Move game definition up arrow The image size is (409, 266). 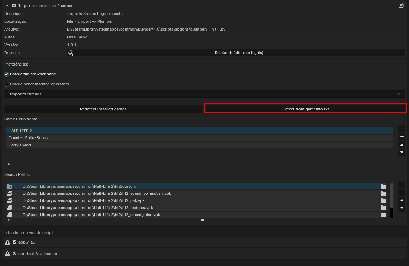402,145
